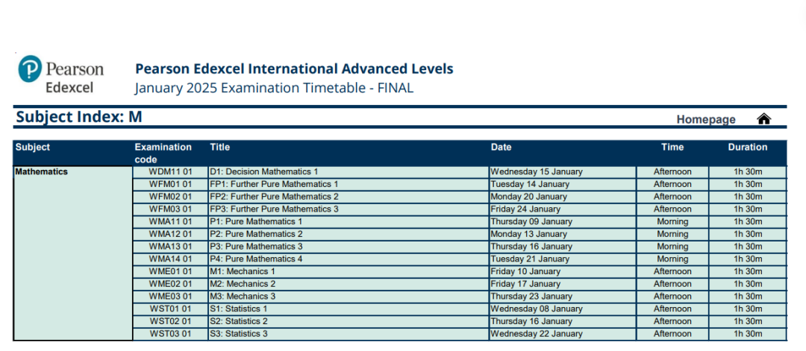This screenshot has width=806, height=351.
Task: Click the January 2025 Examination Timetable subtitle
Action: click(x=274, y=89)
